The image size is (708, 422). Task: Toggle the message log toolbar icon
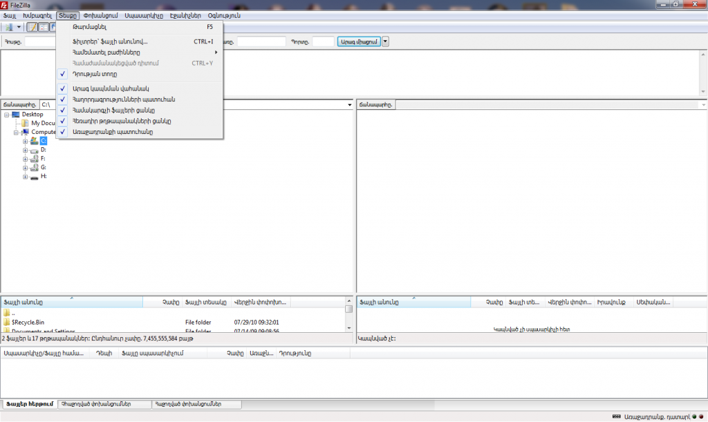tap(32, 27)
